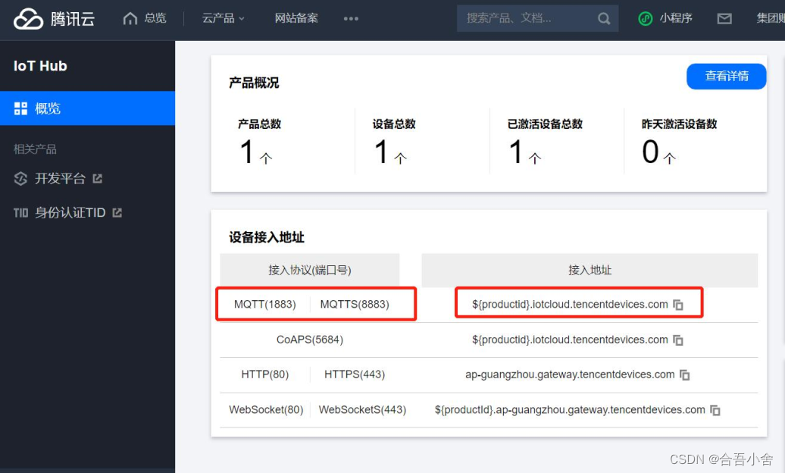Open the mail messages icon
Viewport: 785px width, 473px height.
click(724, 19)
